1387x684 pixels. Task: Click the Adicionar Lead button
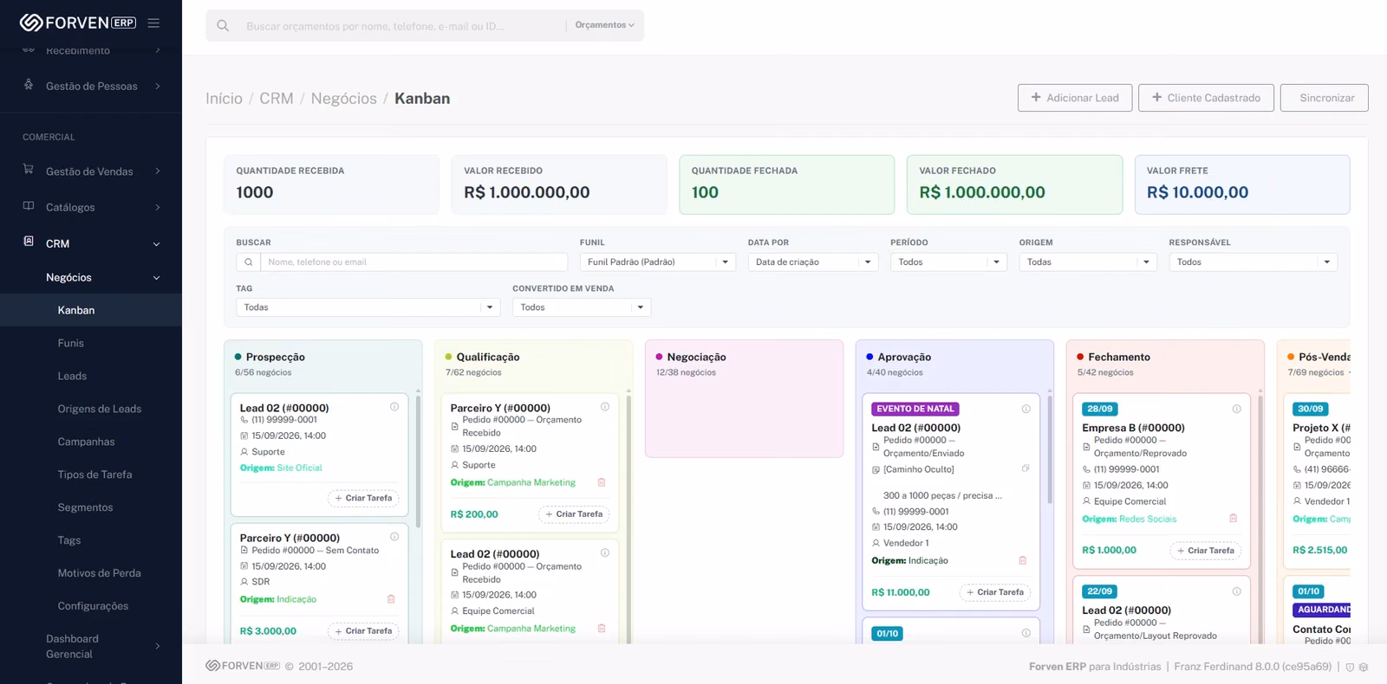1075,98
